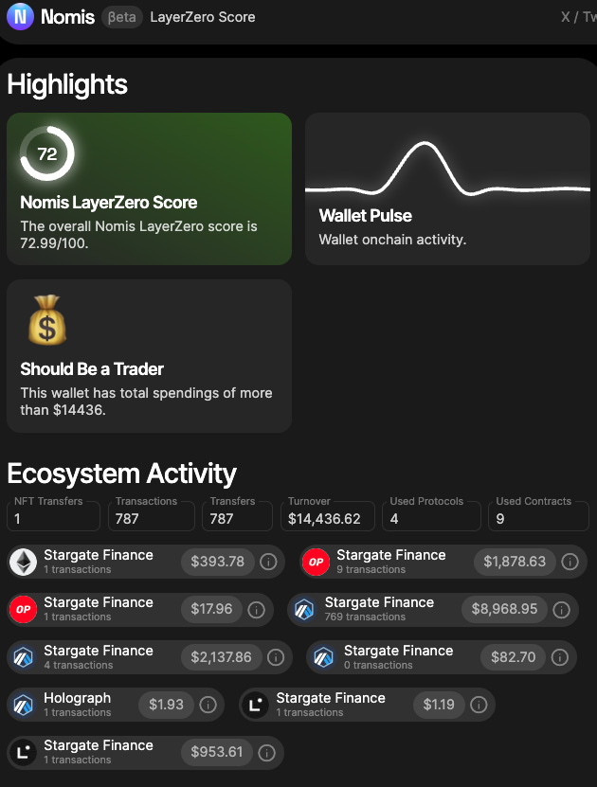Open info icon next to $1.19
597x787 pixels.
[479, 705]
